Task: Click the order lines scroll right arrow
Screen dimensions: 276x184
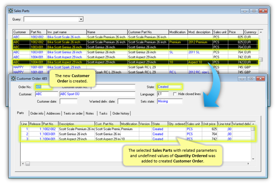Action: point(248,164)
